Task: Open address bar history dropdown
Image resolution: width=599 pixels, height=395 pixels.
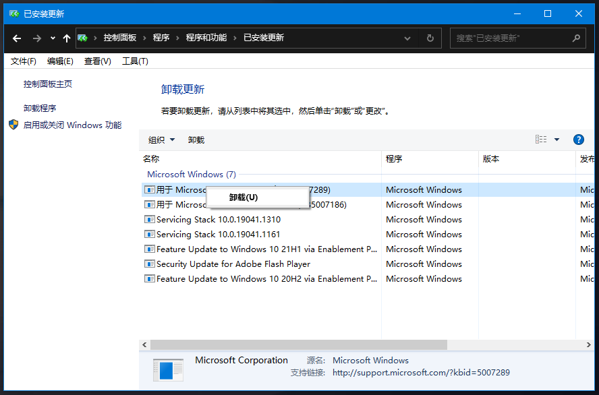Action: [x=407, y=38]
